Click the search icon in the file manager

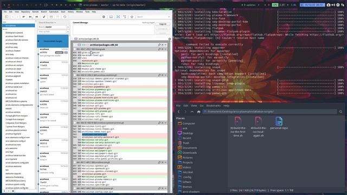[340, 112]
